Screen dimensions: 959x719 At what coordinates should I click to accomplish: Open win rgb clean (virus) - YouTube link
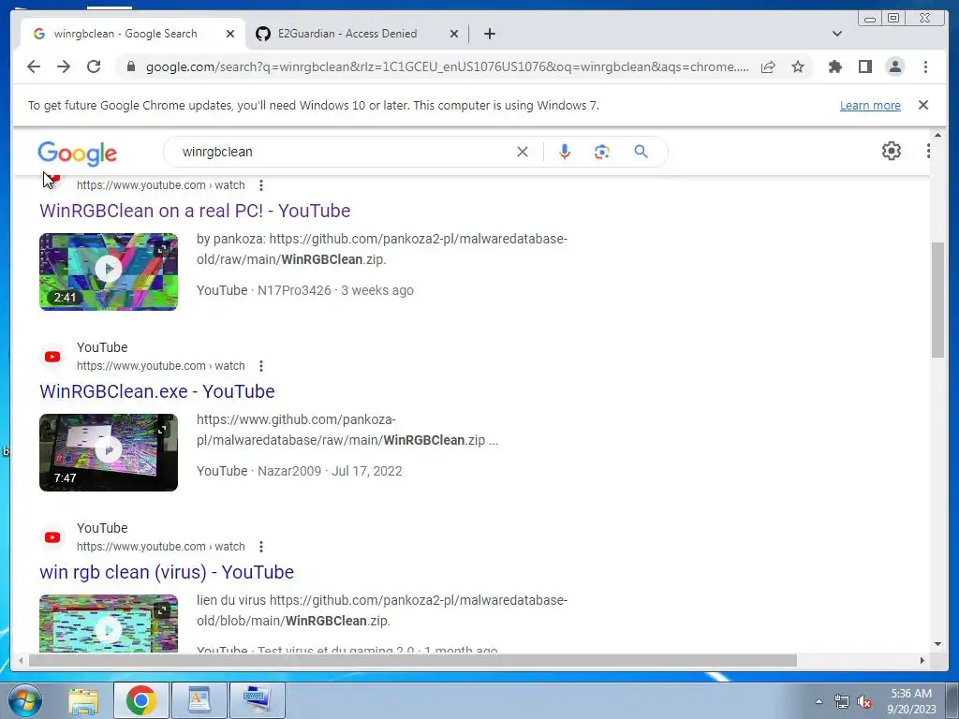point(167,572)
